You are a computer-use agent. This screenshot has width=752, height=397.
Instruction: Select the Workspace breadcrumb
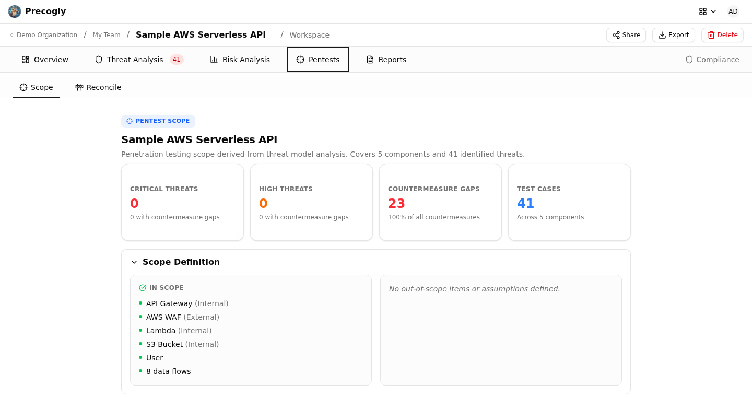point(310,35)
